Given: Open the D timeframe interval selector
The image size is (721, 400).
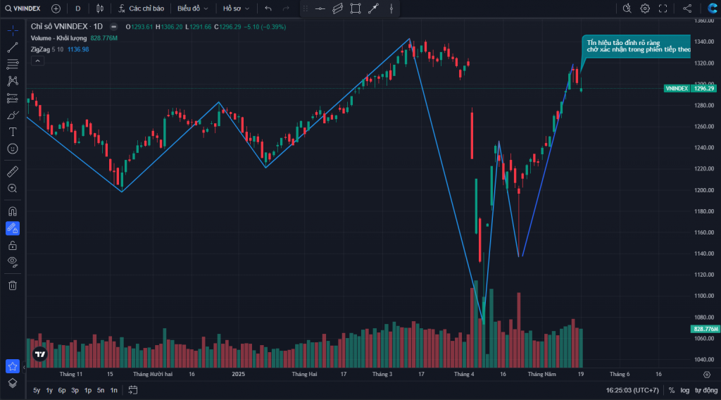Looking at the screenshot, I should pos(77,8).
